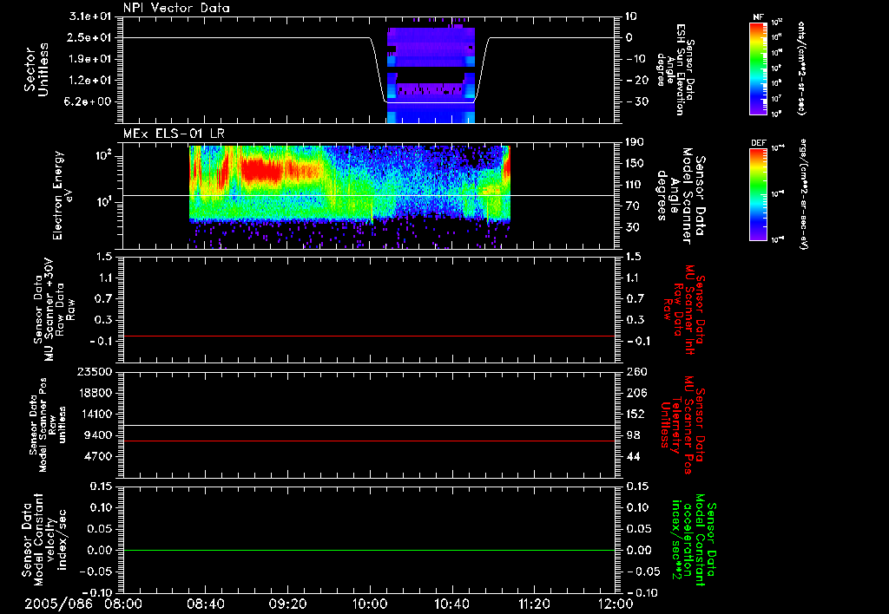Click the "DEF" label above the color bar
This screenshot has height=614, width=889.
pos(758,143)
